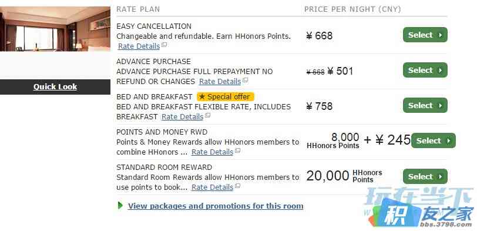Viewport: 477px width, 231px height.
Task: Click the star Special offer badge
Action: (x=226, y=97)
